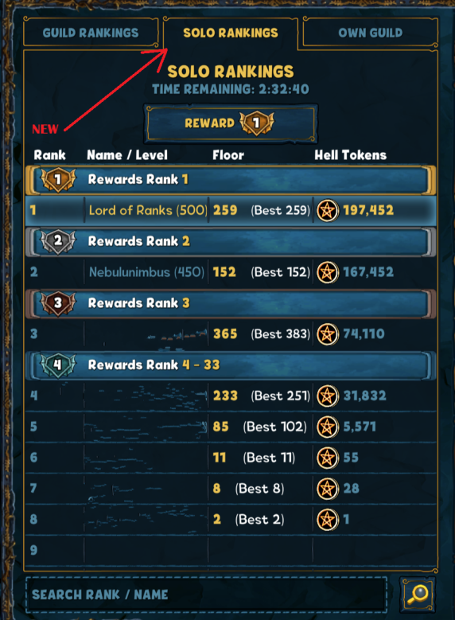The height and width of the screenshot is (620, 455).
Task: Click the silver rank 2 badge icon
Action: (x=58, y=241)
